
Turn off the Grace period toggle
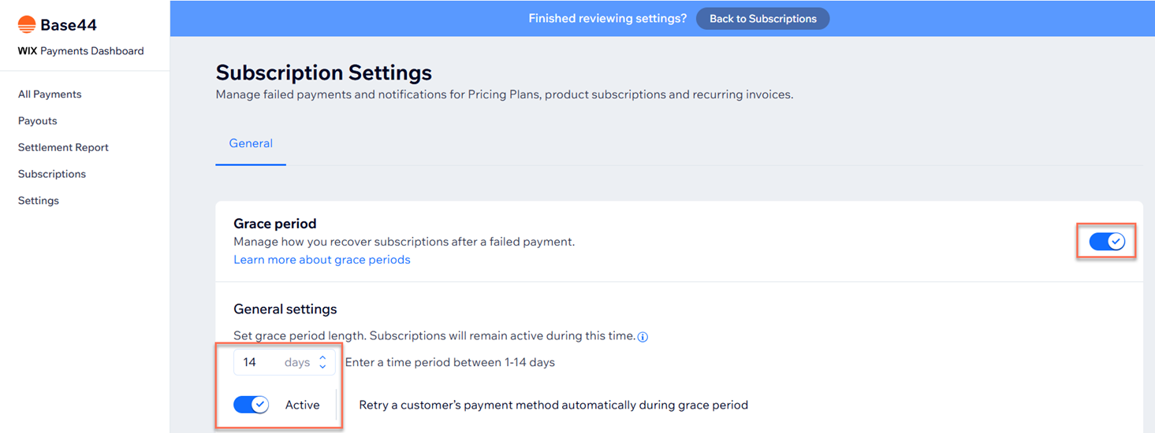point(1107,242)
